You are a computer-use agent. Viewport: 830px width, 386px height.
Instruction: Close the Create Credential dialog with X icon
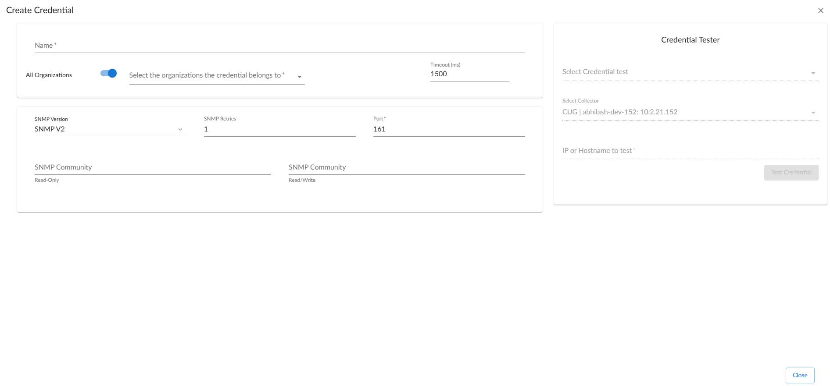pos(820,11)
